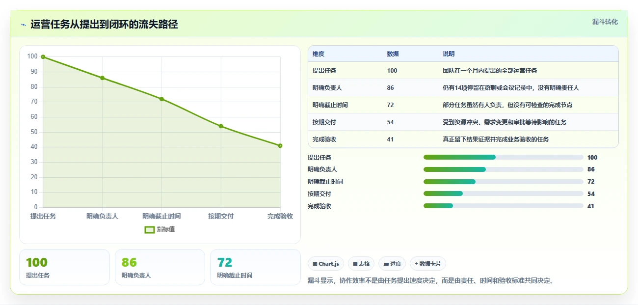The height and width of the screenshot is (305, 638).
Task: Click description starting with 部分任务虽然有人负责
Action: click(x=507, y=105)
